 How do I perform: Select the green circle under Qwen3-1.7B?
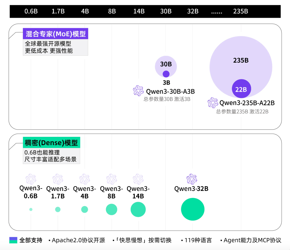(58, 209)
